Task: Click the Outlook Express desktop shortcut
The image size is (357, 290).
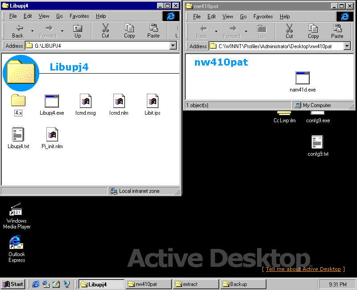Action: (17, 249)
